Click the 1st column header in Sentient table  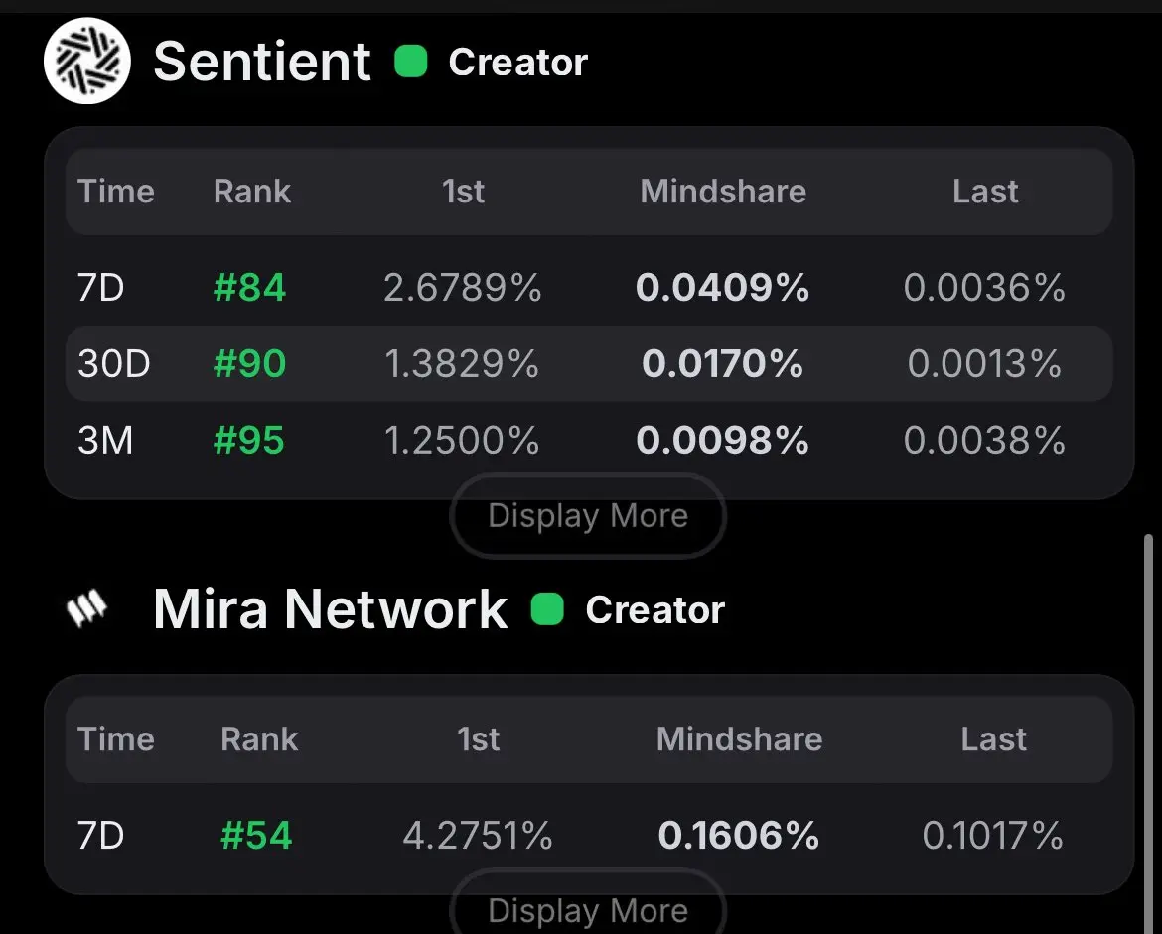tap(463, 192)
